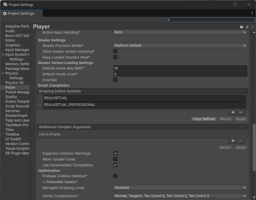This screenshot has height=200, width=256.
Task: Collapse Input System Package tree item
Action: 3,55
